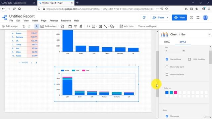
Task: Insert a text box
Action: click(x=100, y=26)
